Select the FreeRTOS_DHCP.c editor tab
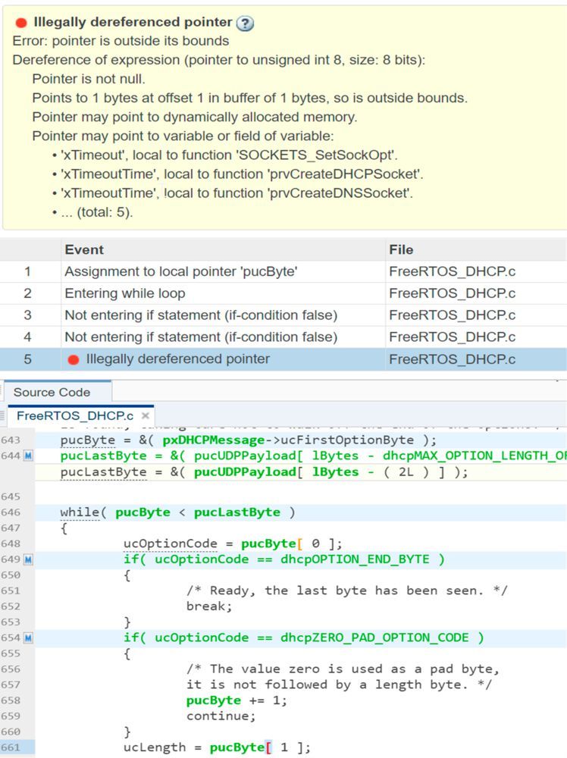Image resolution: width=567 pixels, height=758 pixels. (74, 415)
